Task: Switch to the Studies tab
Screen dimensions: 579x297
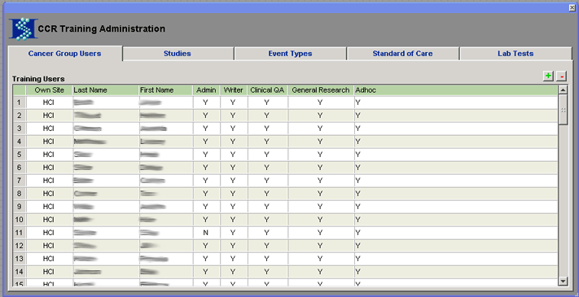Action: [x=178, y=54]
